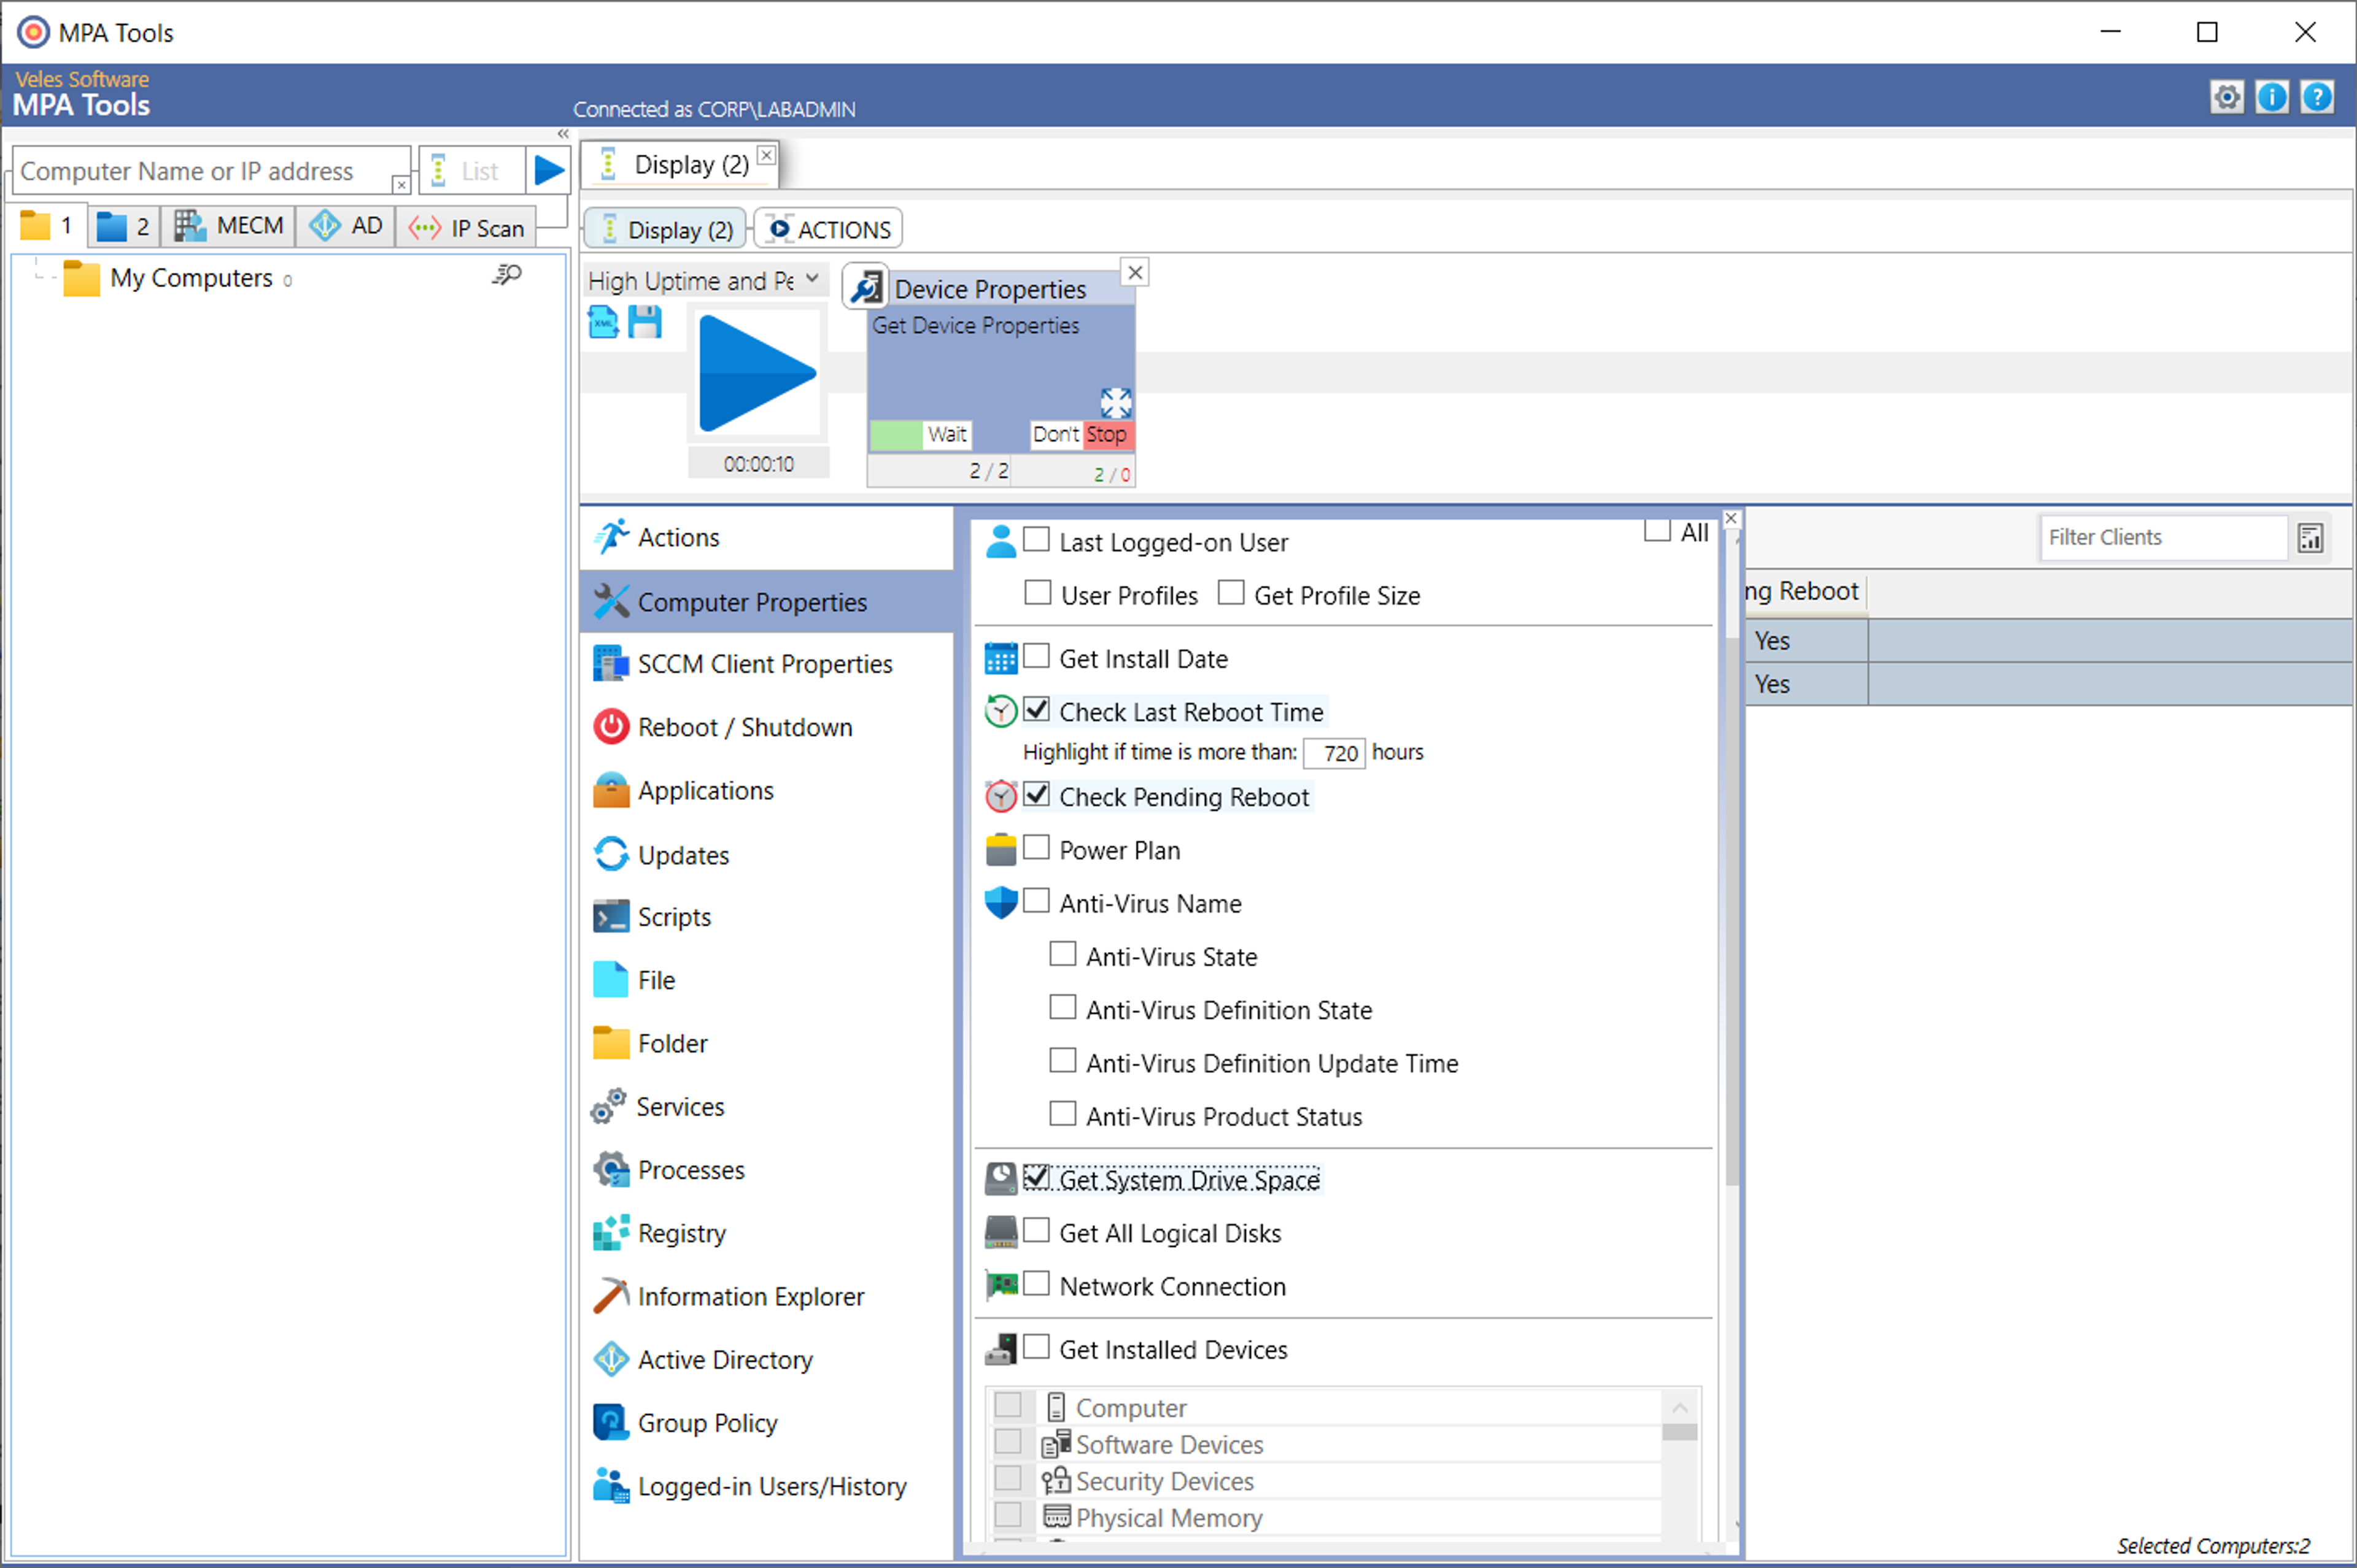Uncheck Check Last Reboot Time
Viewport: 2357px width, 1568px height.
(x=1037, y=709)
